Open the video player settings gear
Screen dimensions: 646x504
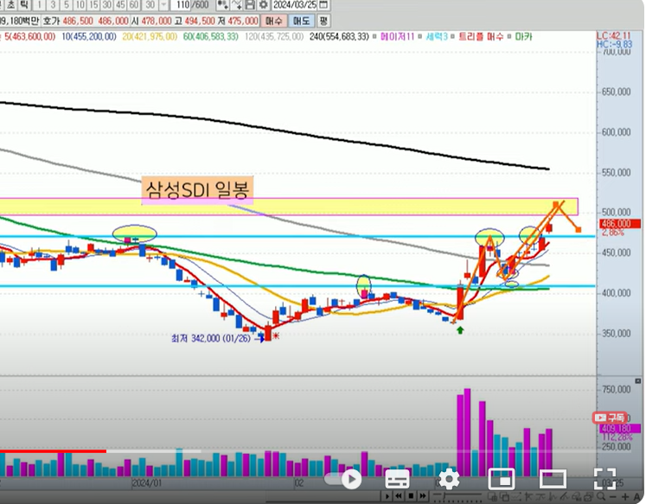[449, 479]
